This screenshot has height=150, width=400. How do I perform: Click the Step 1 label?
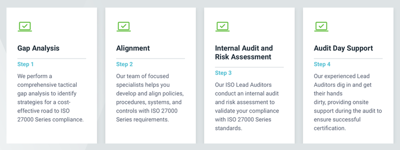[x=25, y=64]
